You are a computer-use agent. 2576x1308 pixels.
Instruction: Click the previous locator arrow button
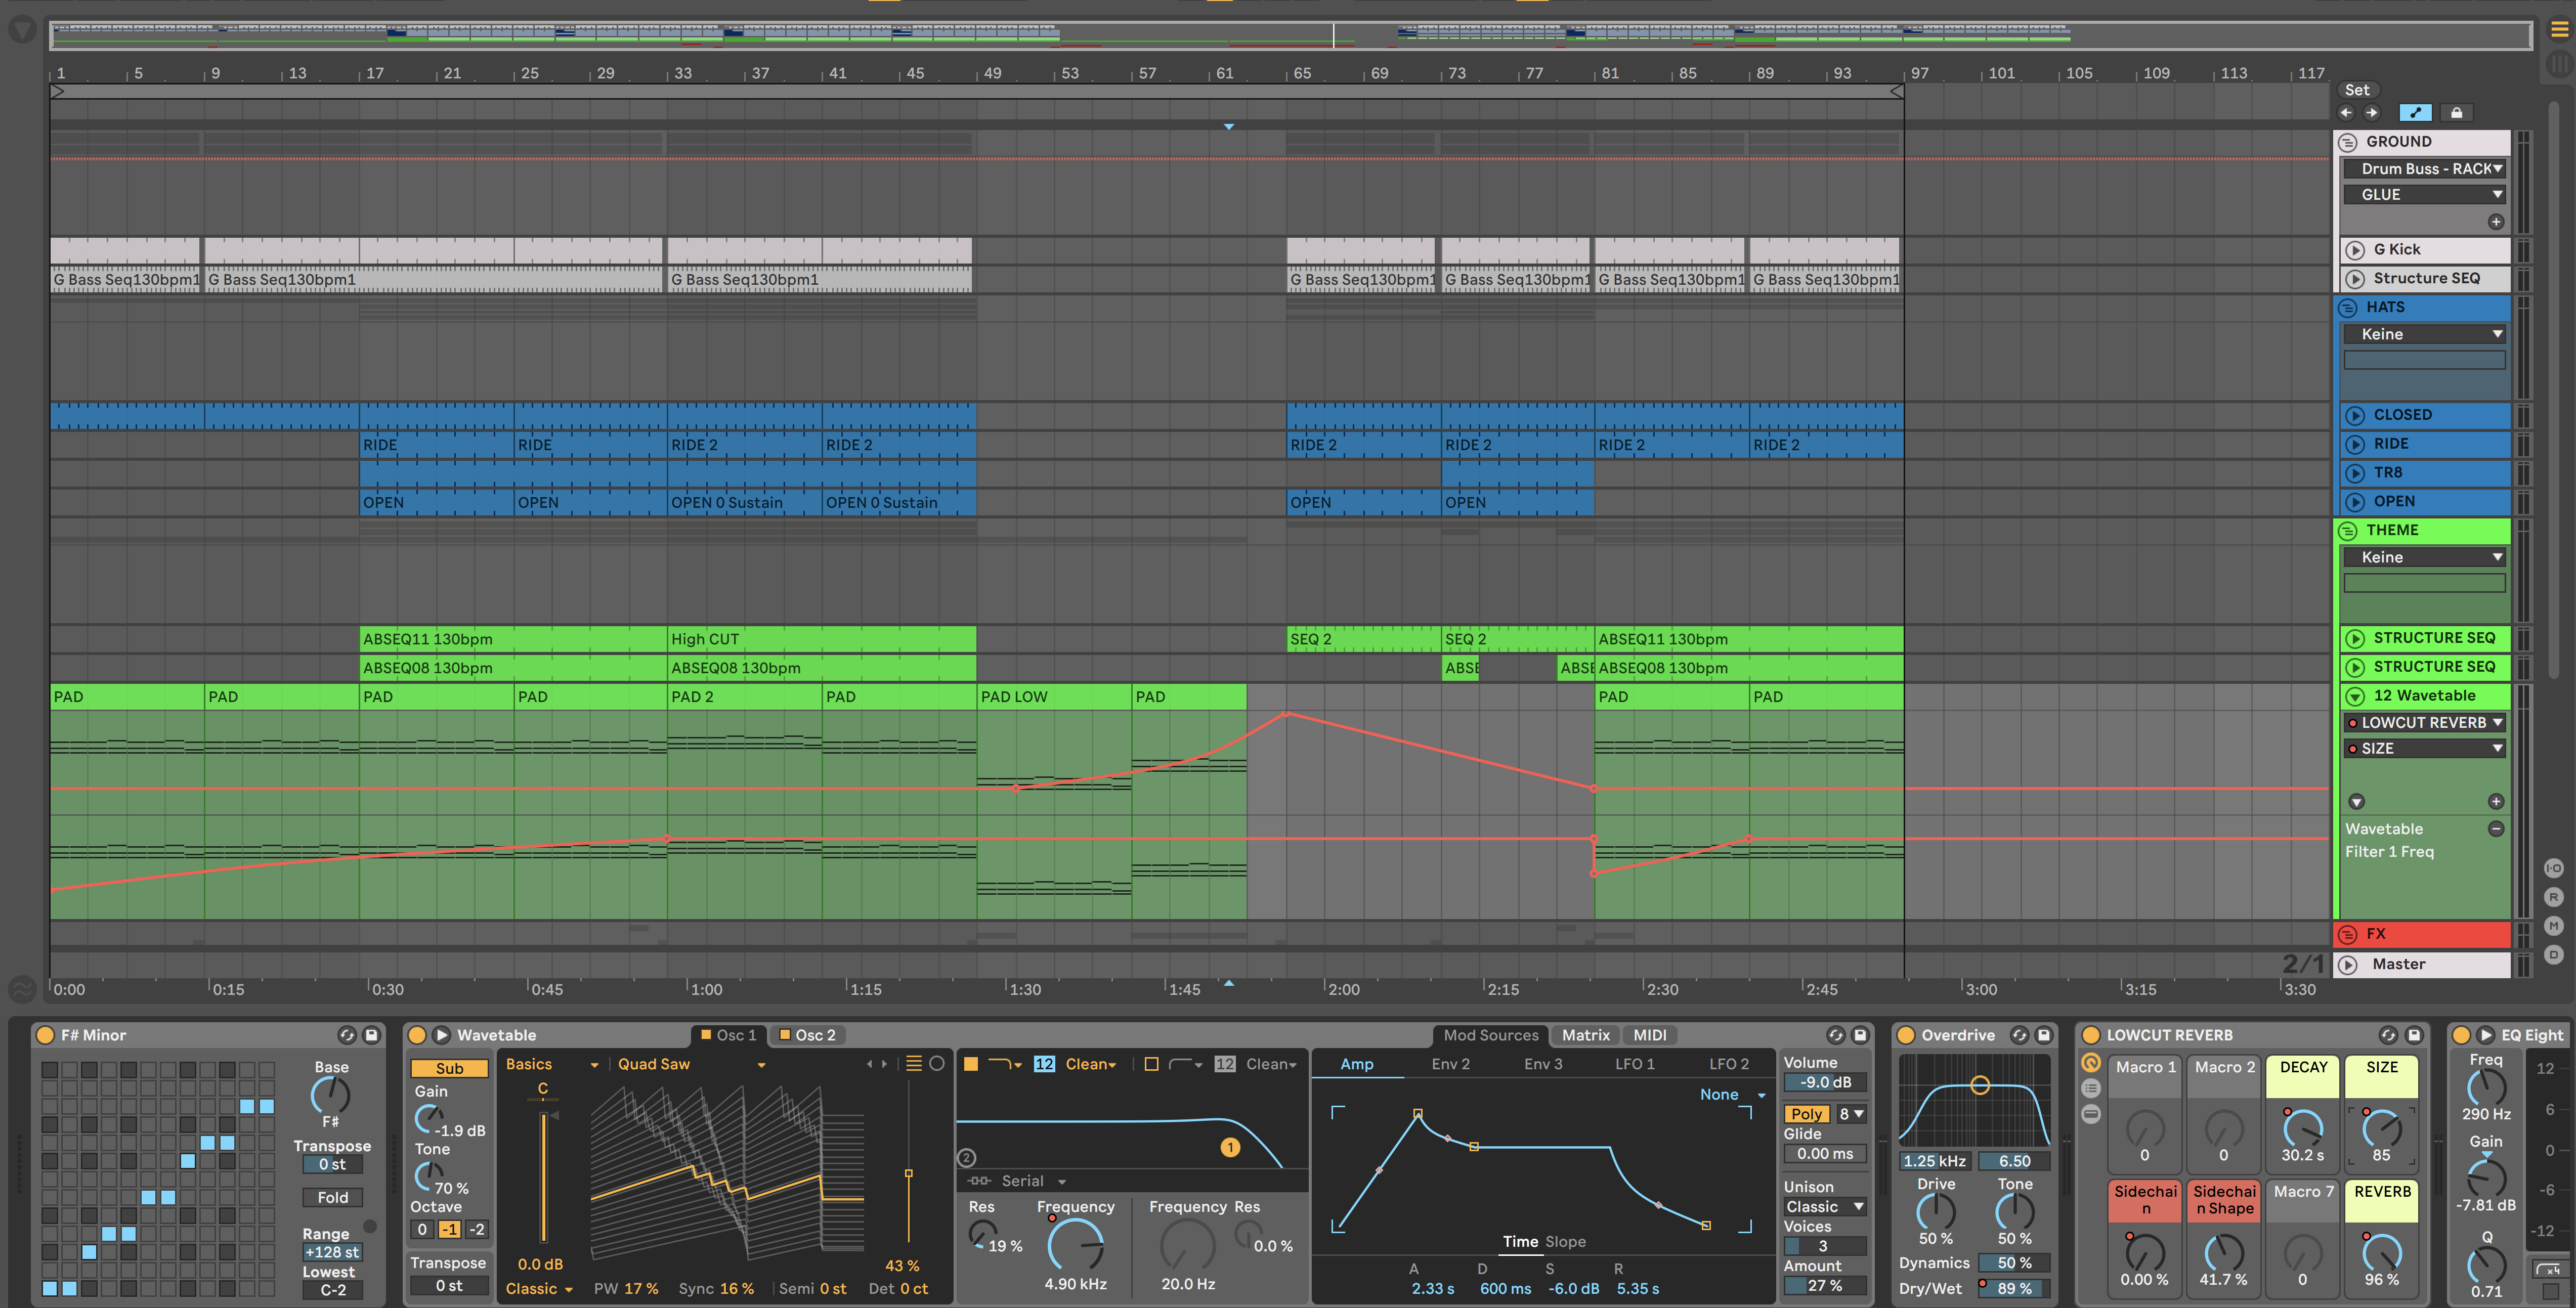coord(2347,113)
